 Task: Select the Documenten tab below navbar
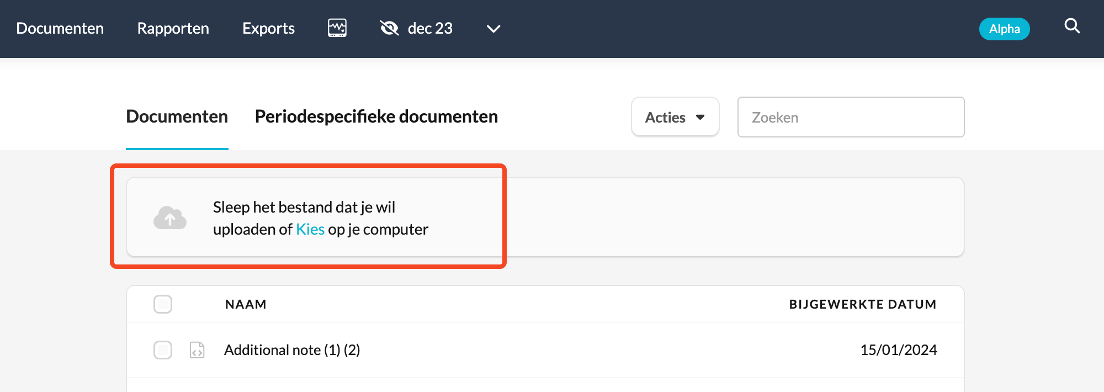177,116
